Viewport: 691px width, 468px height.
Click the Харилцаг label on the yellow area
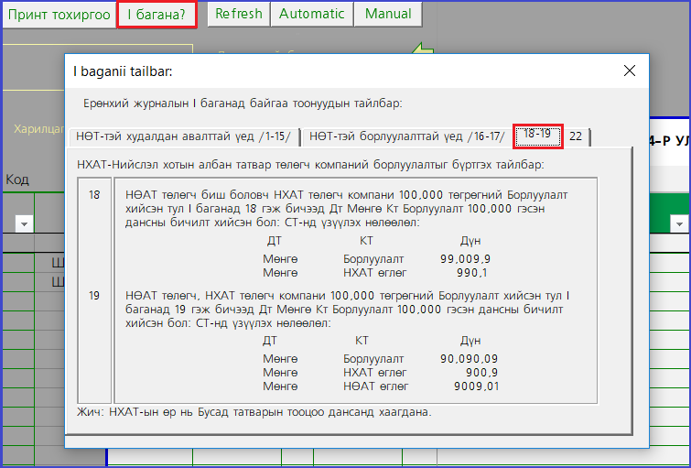[x=38, y=129]
